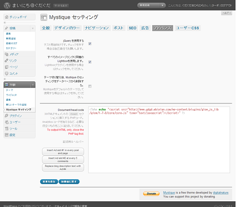This screenshot has width=239, height=207.
Task: Click the Tools icon (ツール)
Action: pos(7,129)
